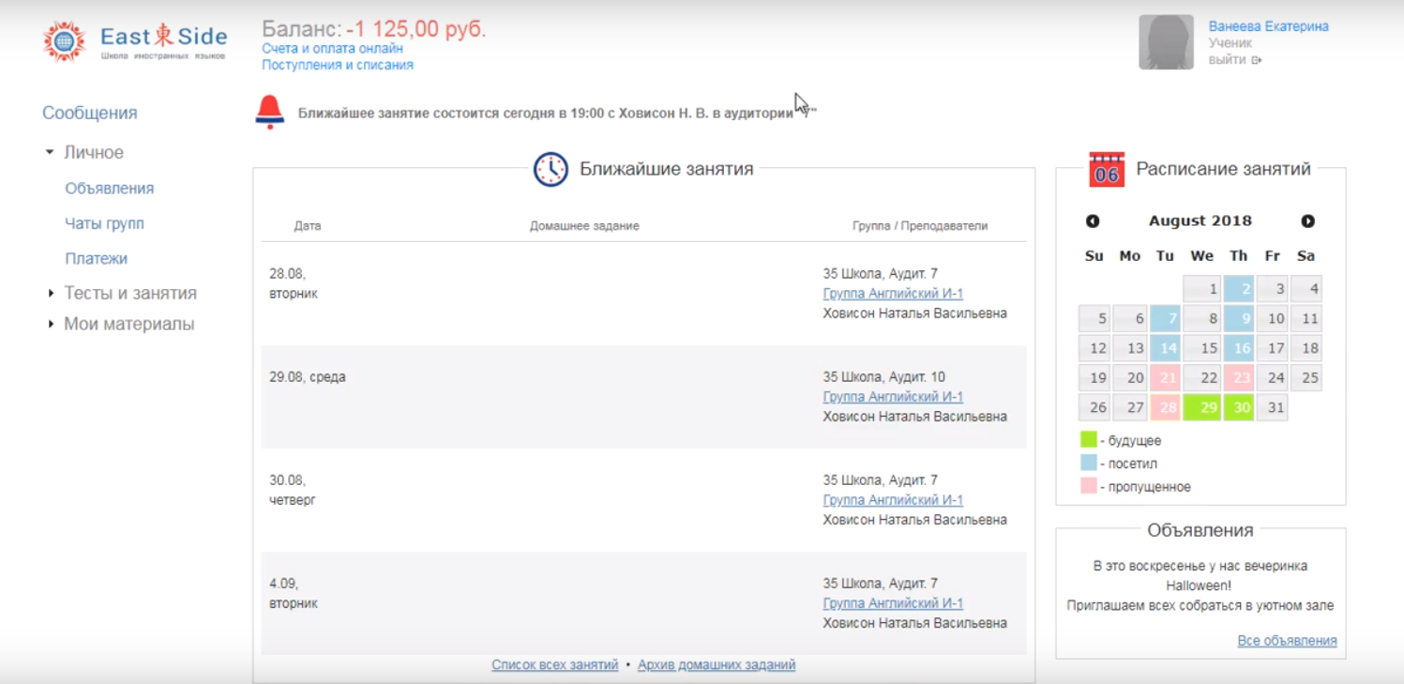Screen dimensions: 1404x684
Task: Open Платежи in sidebar
Action: coord(97,258)
